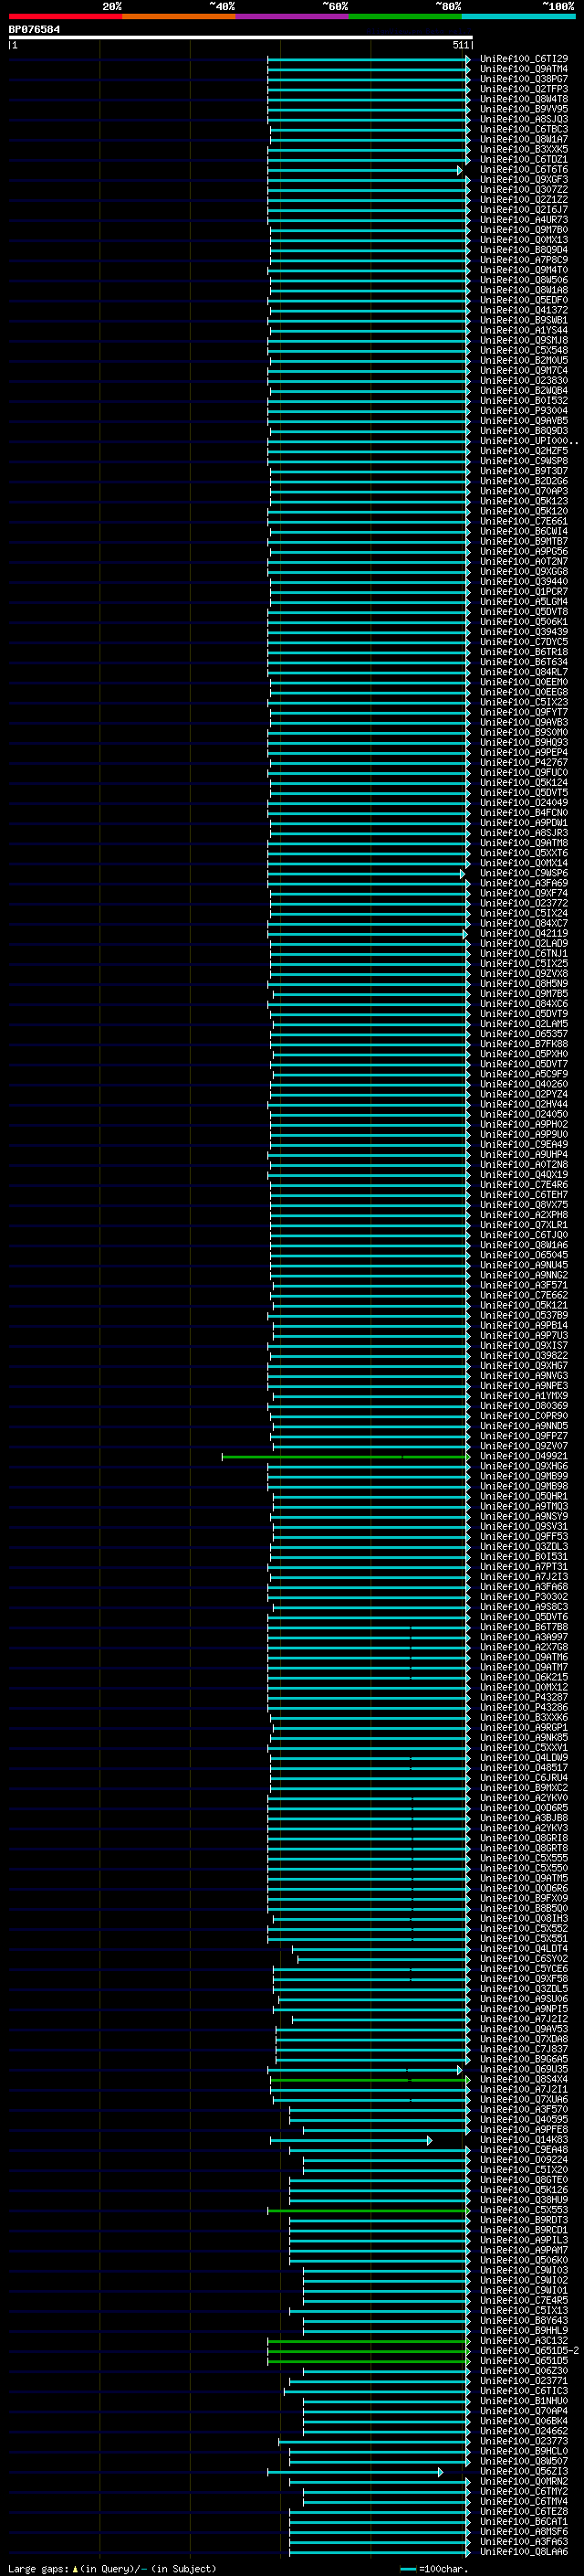584x2576 pixels.
Task: Select the UniRef100_P43286 label
Action: pos(524,1707)
